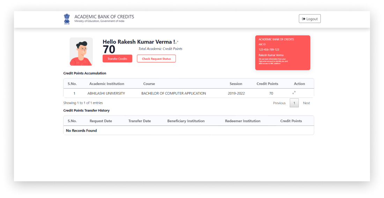Click the Beneficiary Institution column header

click(x=186, y=121)
